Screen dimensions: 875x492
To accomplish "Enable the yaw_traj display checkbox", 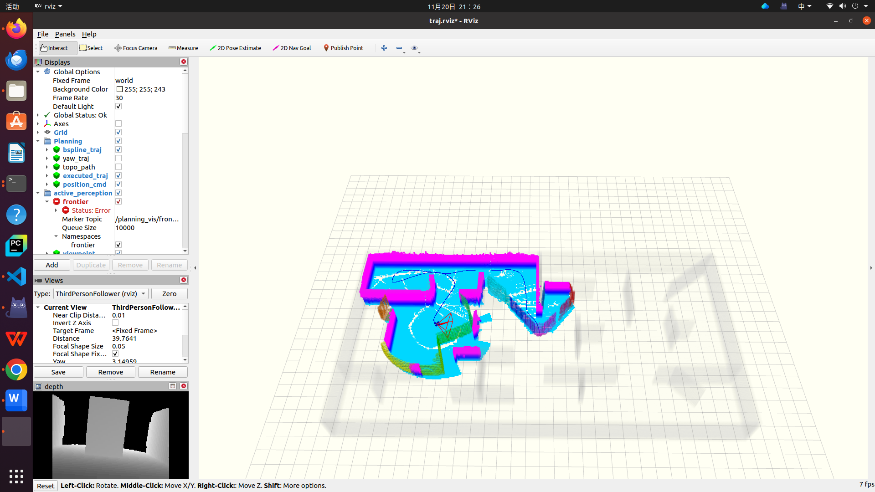I will click(x=118, y=159).
